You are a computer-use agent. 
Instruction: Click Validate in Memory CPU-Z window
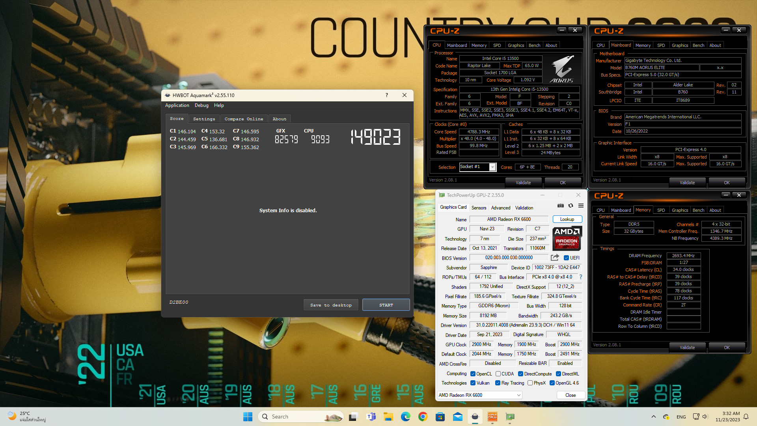point(687,348)
